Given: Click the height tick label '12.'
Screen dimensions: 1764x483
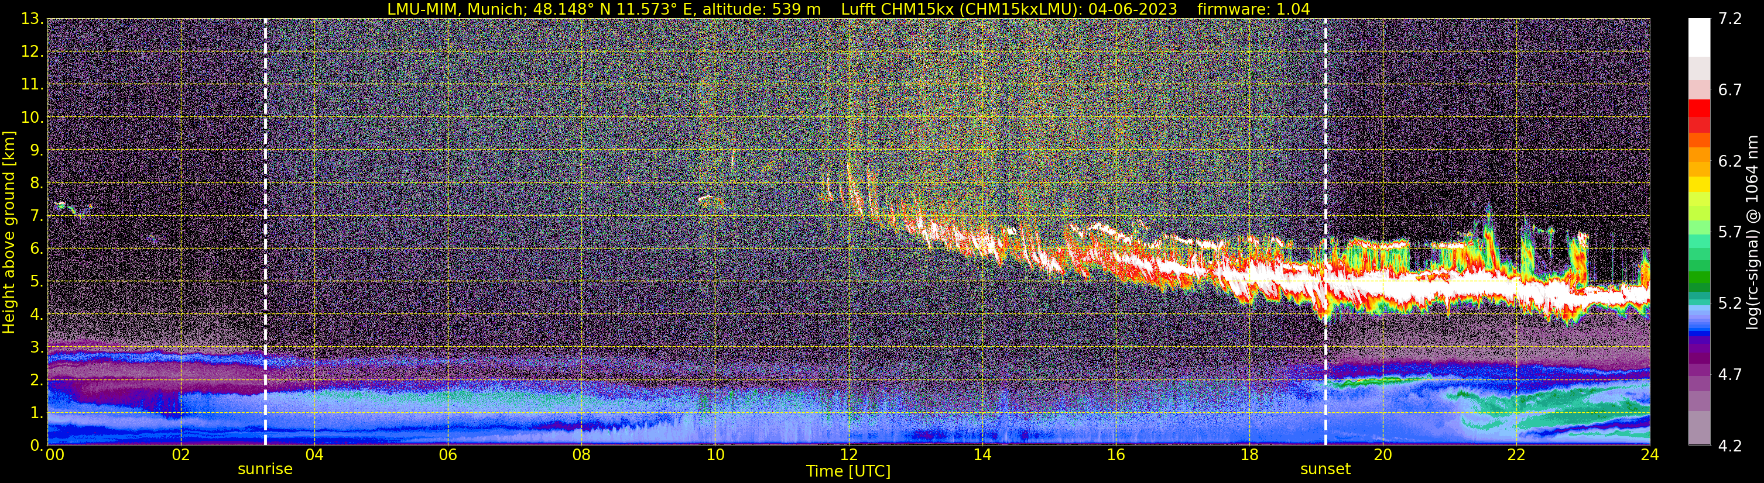Looking at the screenshot, I should pos(32,52).
